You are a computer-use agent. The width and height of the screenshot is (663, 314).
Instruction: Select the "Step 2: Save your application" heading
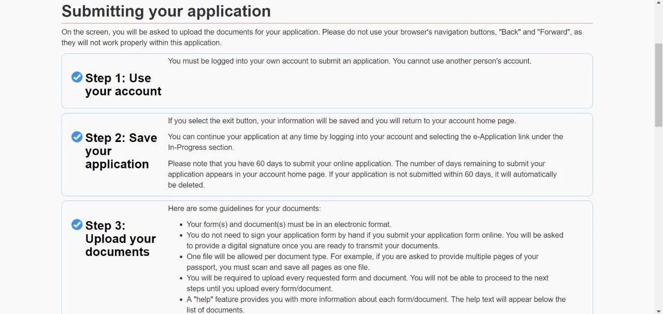pos(121,151)
